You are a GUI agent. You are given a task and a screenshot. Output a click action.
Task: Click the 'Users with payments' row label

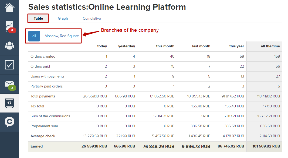tap(48, 76)
